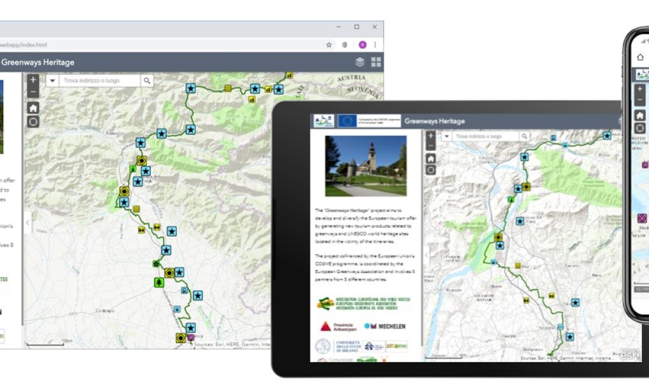Screen dimensions: 649x382
Task: Click the home button on the tablet map
Action: click(x=431, y=159)
